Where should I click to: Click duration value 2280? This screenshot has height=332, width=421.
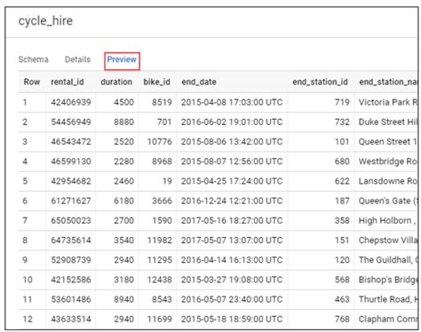click(123, 162)
